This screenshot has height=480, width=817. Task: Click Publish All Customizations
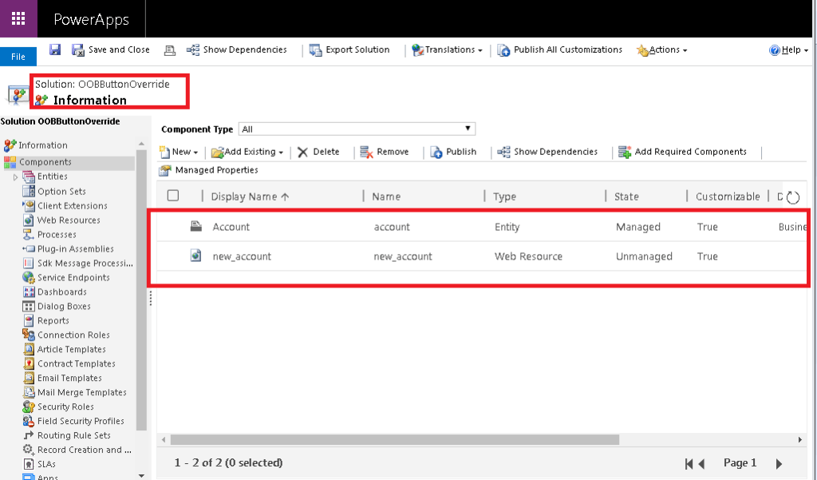pos(562,50)
